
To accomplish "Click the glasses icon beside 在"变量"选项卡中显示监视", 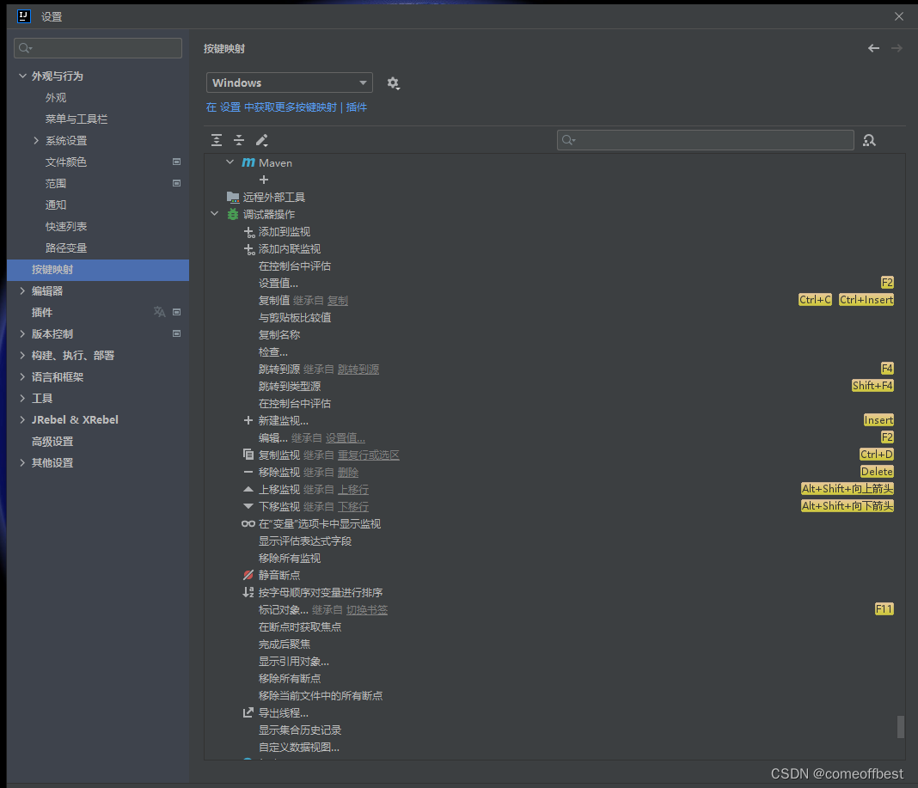I will pyautogui.click(x=248, y=523).
